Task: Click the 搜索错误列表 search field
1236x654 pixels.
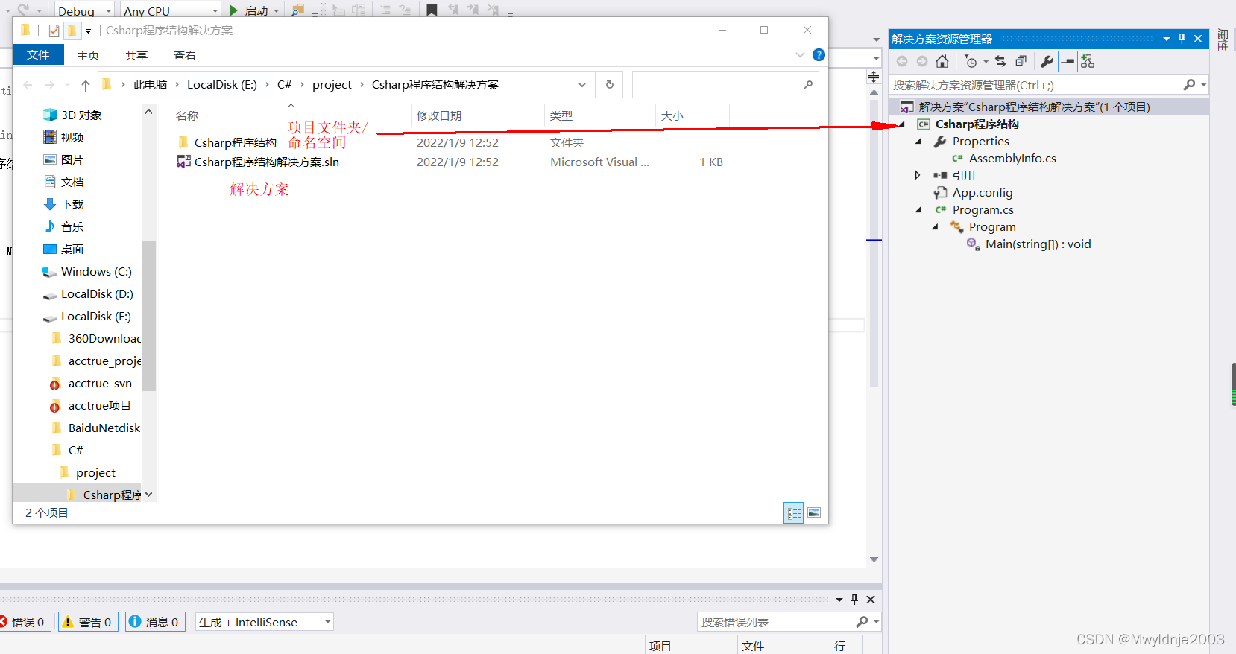Action: [x=775, y=622]
